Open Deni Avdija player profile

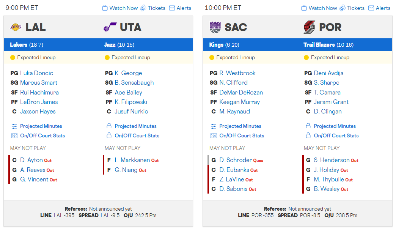[328, 73]
